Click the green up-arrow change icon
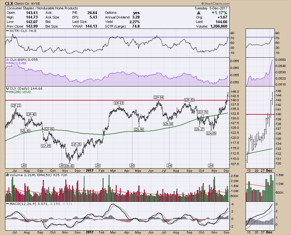Viewport: 291px width, 235px height. [199, 13]
